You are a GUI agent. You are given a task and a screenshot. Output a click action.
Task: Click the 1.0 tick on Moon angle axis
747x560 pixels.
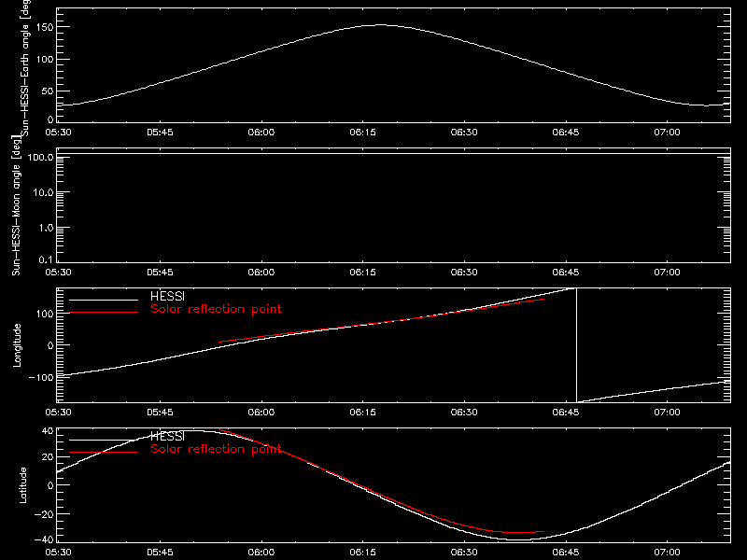[45, 228]
